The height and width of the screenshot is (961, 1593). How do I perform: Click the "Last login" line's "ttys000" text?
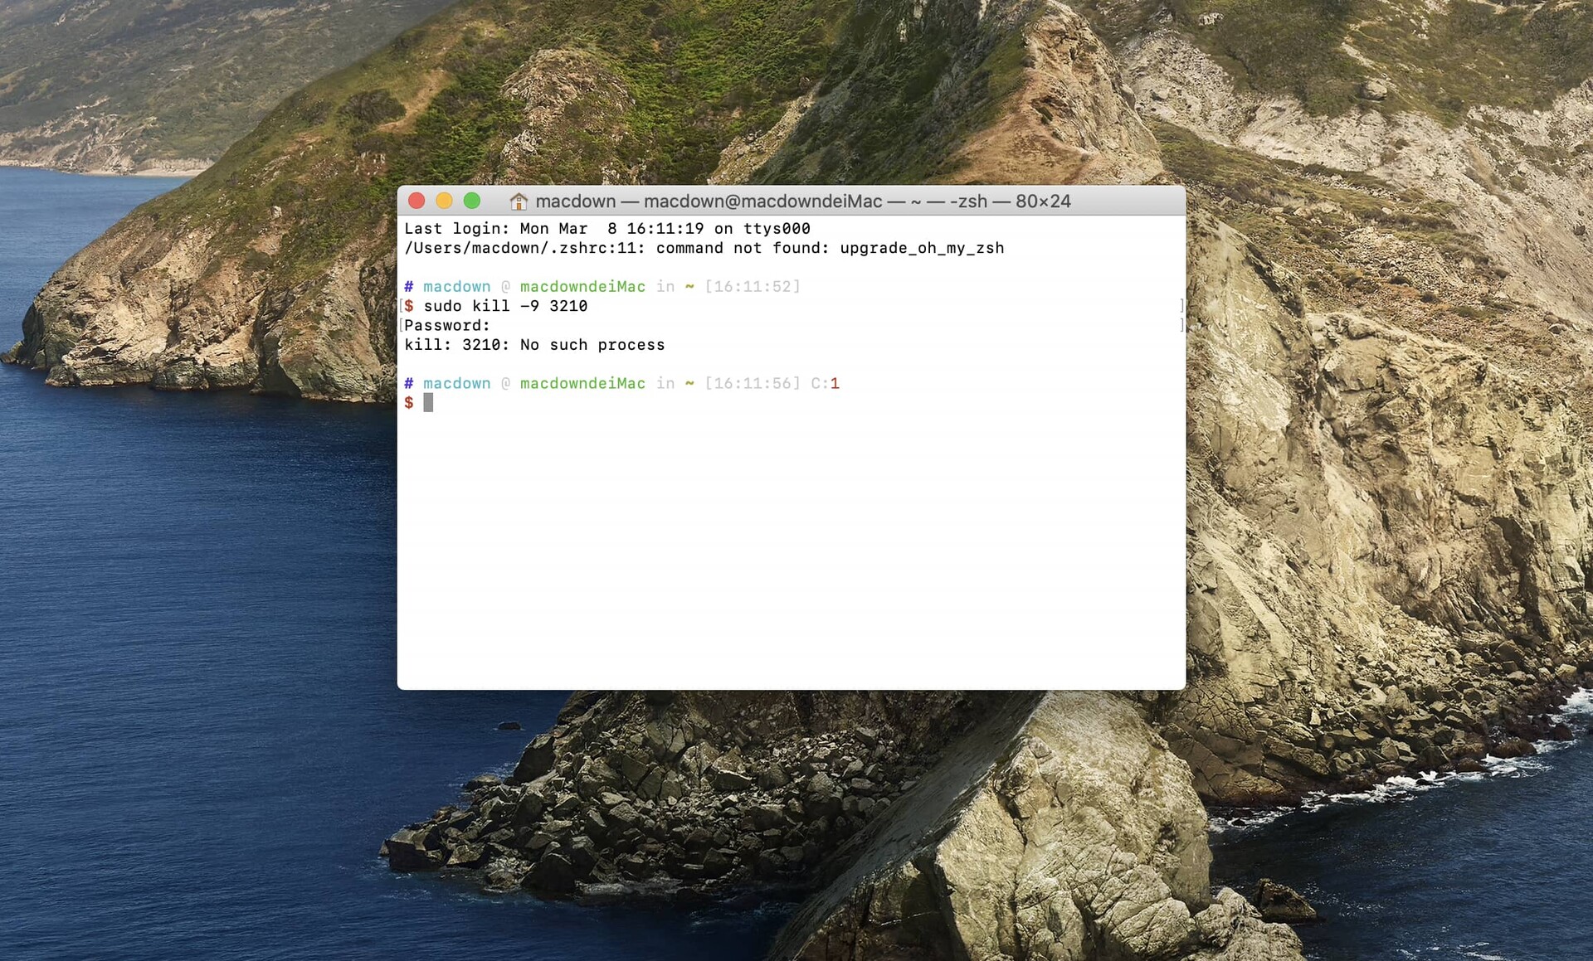click(776, 229)
